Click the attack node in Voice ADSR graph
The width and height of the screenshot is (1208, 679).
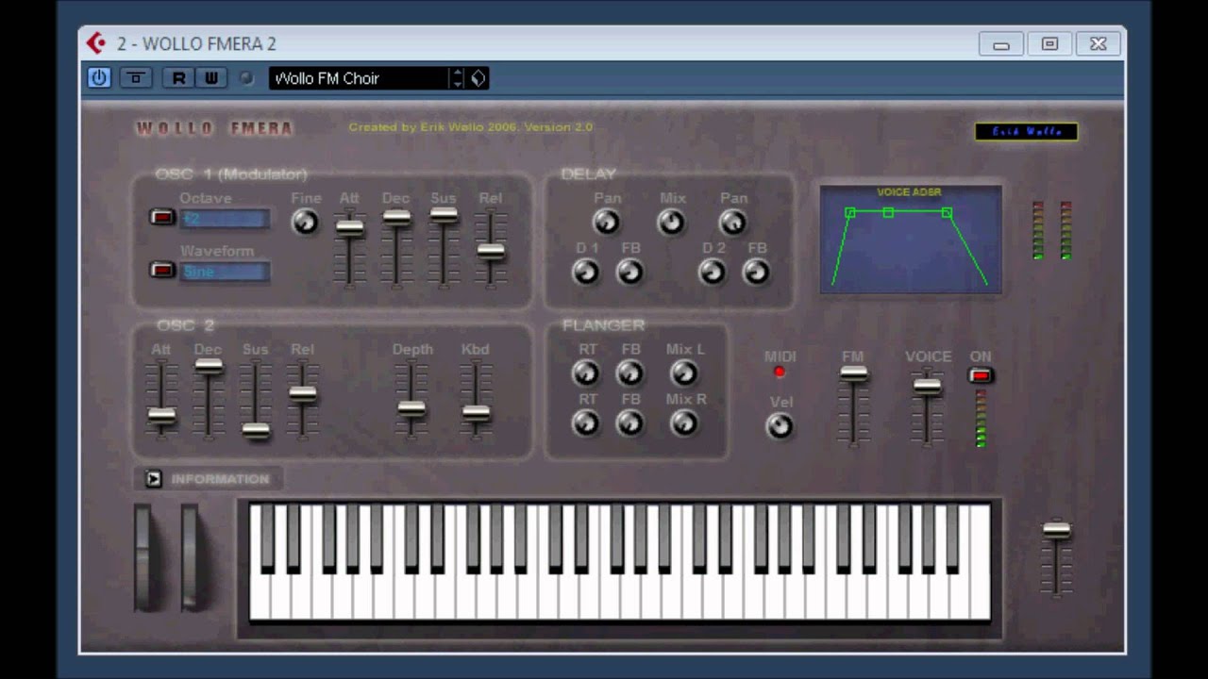coord(849,213)
